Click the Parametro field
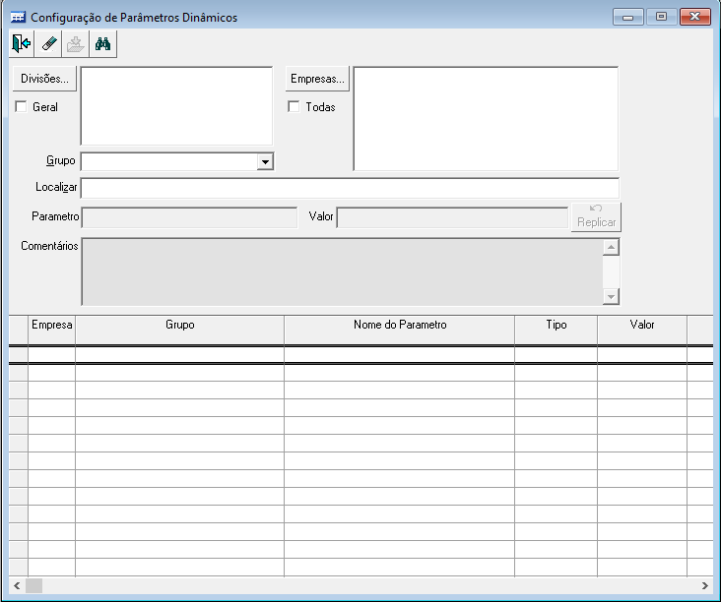The width and height of the screenshot is (721, 602). point(189,217)
